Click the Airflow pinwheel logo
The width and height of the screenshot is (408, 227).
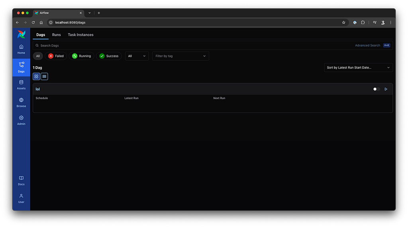22,34
